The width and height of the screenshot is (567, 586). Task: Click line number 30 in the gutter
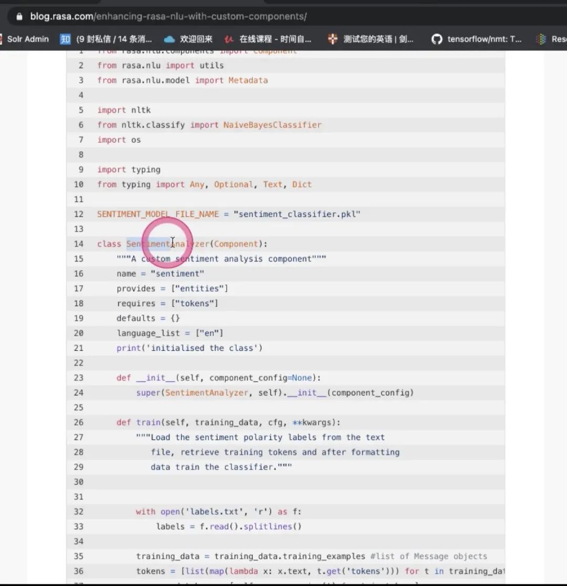pos(79,482)
